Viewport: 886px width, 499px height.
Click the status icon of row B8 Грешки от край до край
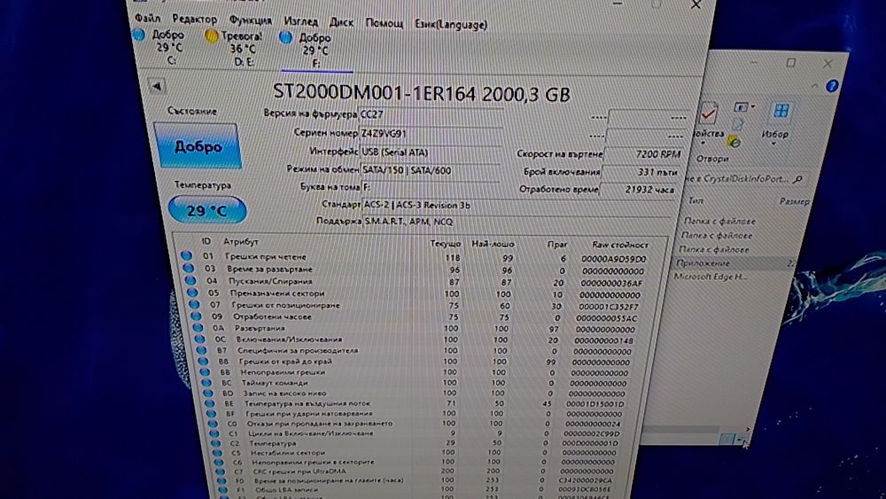204,361
